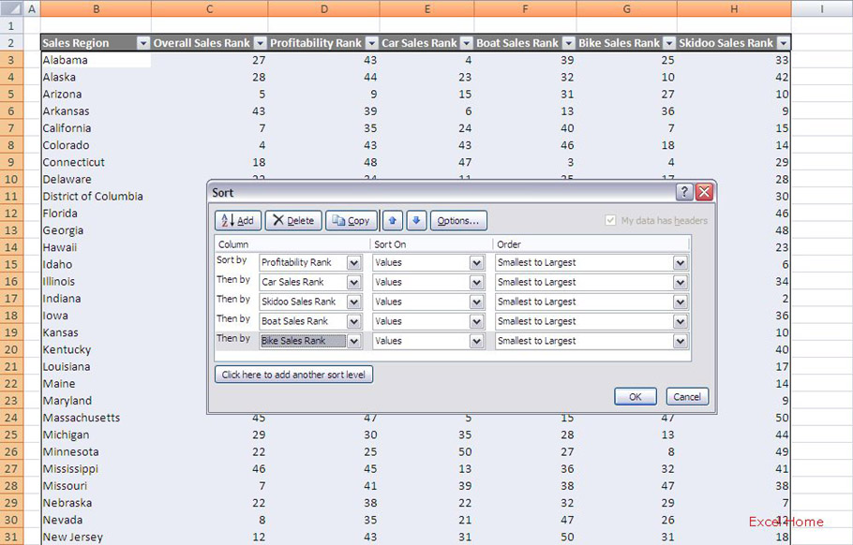This screenshot has width=853, height=545.
Task: Open help from the Sort dialog question mark
Action: 684,192
